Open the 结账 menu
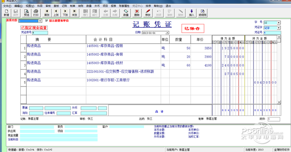The height and width of the screenshot is (152, 291). (x=81, y=6)
